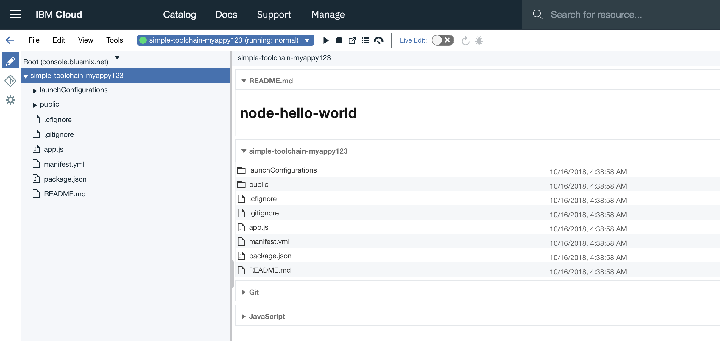Click the public folder icon in list
The width and height of the screenshot is (720, 341).
click(x=241, y=184)
